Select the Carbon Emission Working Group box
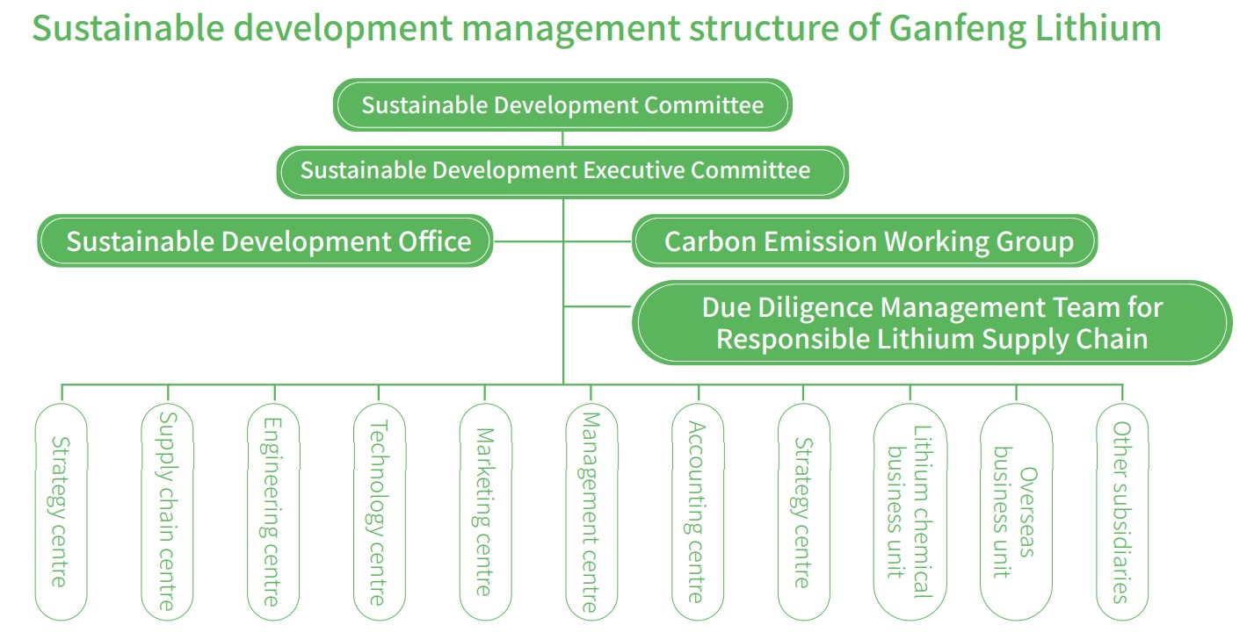This screenshot has height=632, width=1254. pos(865,241)
